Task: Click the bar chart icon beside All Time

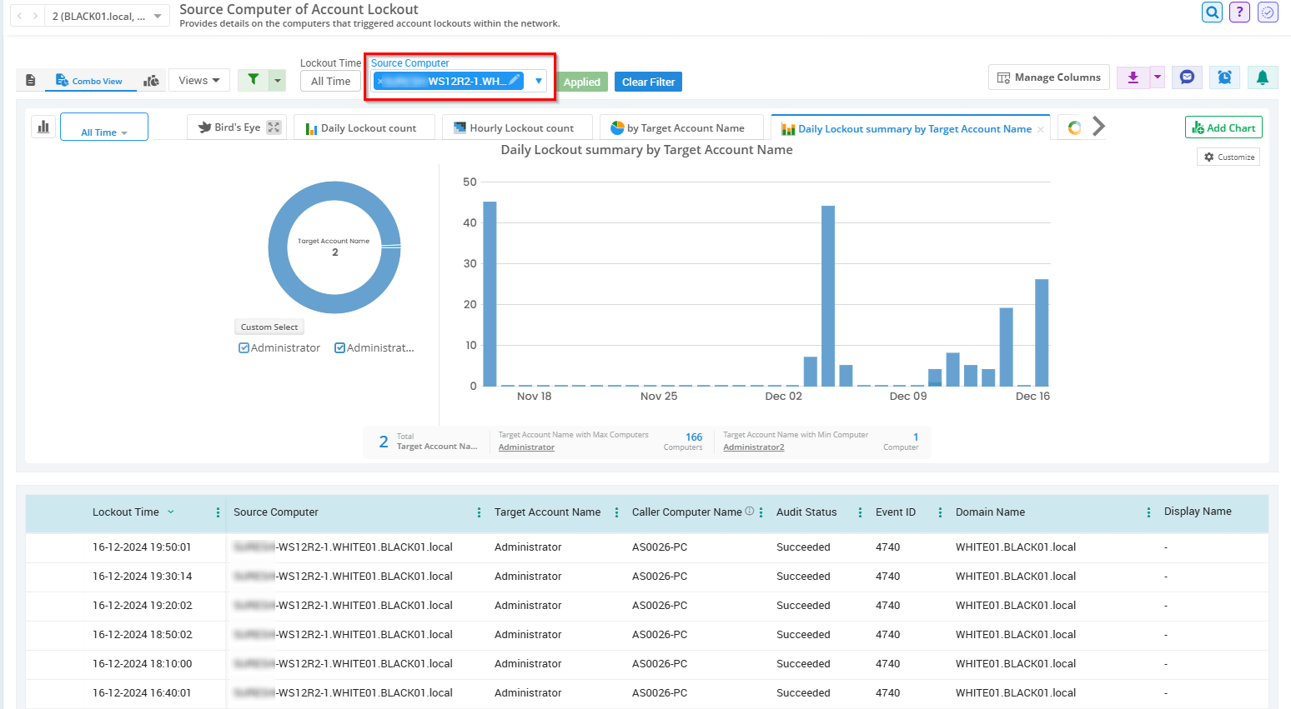Action: 43,127
